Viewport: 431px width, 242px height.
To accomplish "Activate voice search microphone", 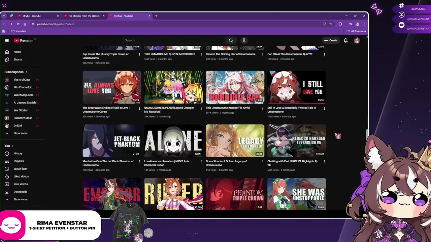I will tap(244, 40).
